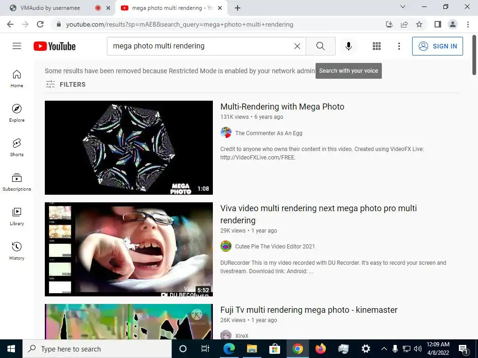Open YouTube settings three-dot menu
The image size is (478, 358).
(399, 46)
